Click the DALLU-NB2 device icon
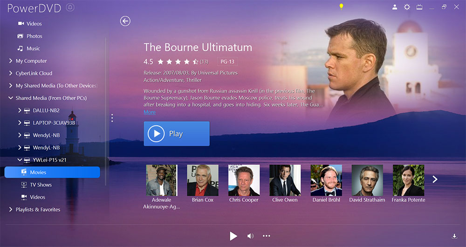 pos(27,110)
